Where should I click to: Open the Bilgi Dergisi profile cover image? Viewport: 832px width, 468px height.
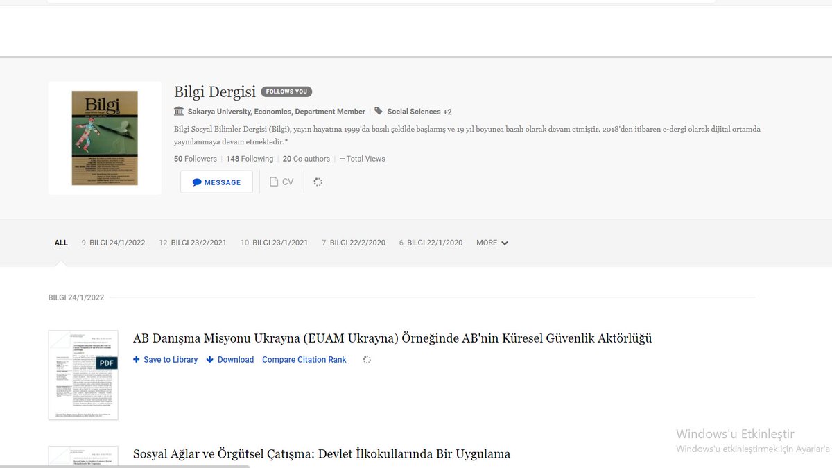(105, 138)
